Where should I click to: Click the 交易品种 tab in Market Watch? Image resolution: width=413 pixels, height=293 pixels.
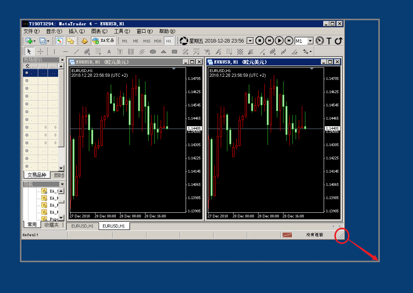tap(37, 175)
